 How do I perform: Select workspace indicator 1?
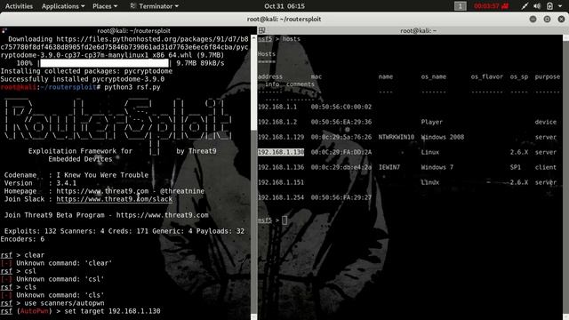[x=461, y=6]
